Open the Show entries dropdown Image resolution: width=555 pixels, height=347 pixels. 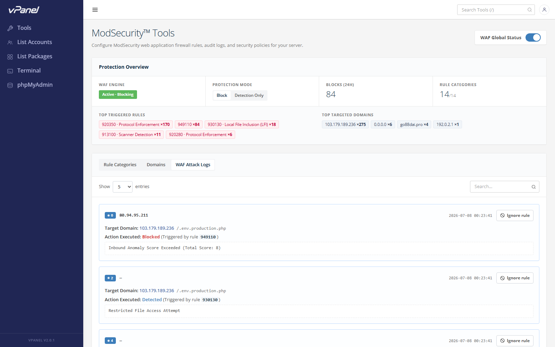122,187
